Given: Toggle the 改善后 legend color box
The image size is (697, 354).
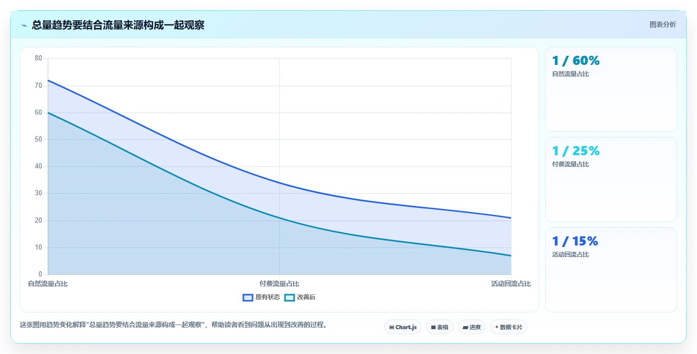Looking at the screenshot, I should coord(290,297).
